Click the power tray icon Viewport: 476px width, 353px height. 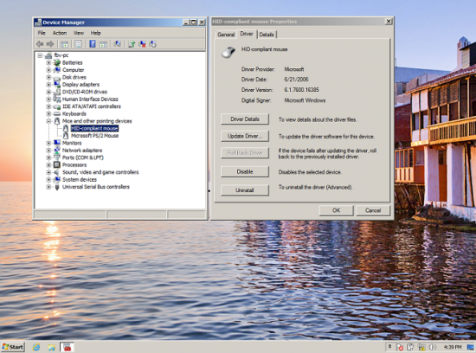tap(410, 347)
